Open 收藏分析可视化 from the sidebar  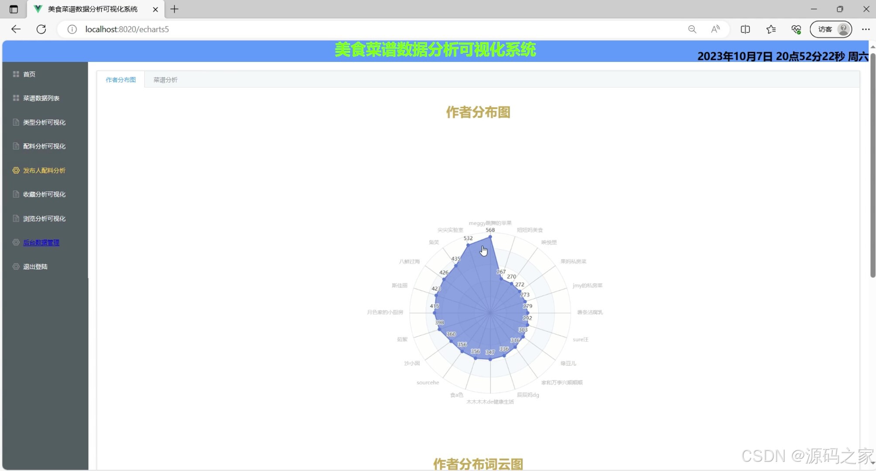(x=44, y=194)
